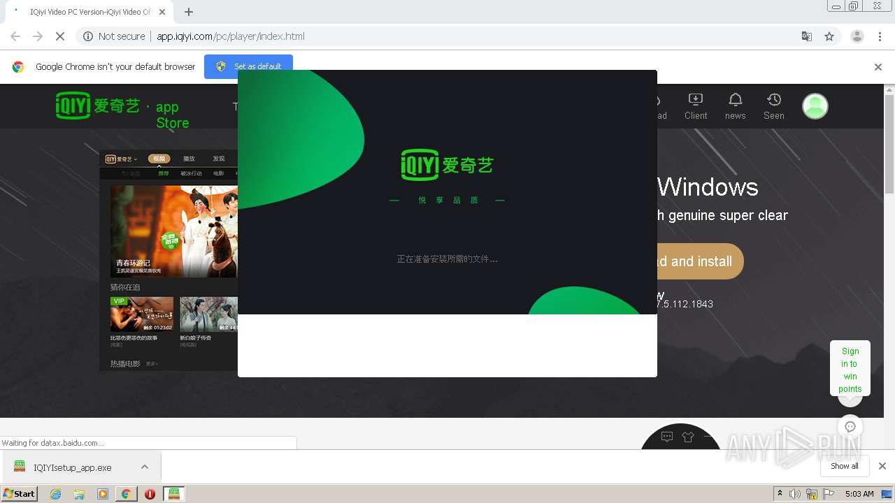
Task: Open Chrome three-dot menu
Action: click(x=880, y=36)
